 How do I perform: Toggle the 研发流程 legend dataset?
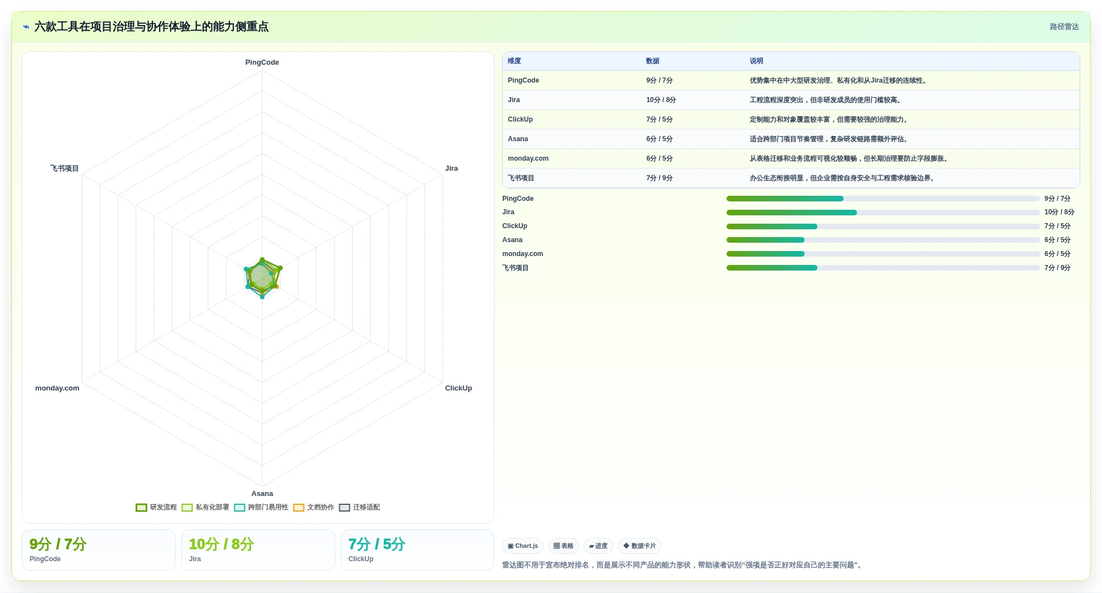pos(156,508)
